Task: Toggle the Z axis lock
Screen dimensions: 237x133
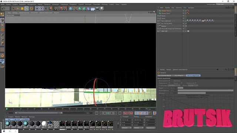Action: coord(46,8)
